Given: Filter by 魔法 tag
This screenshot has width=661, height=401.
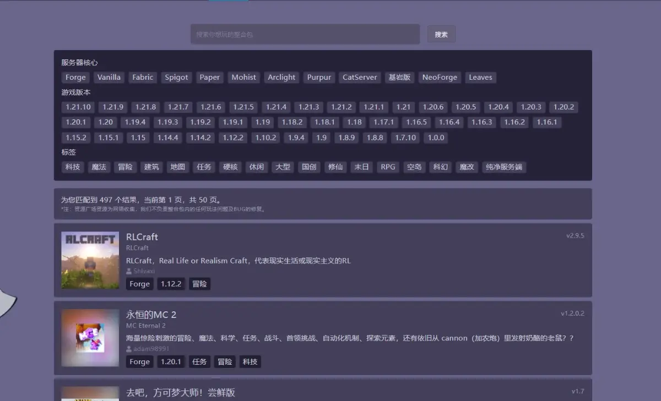Looking at the screenshot, I should pos(99,167).
